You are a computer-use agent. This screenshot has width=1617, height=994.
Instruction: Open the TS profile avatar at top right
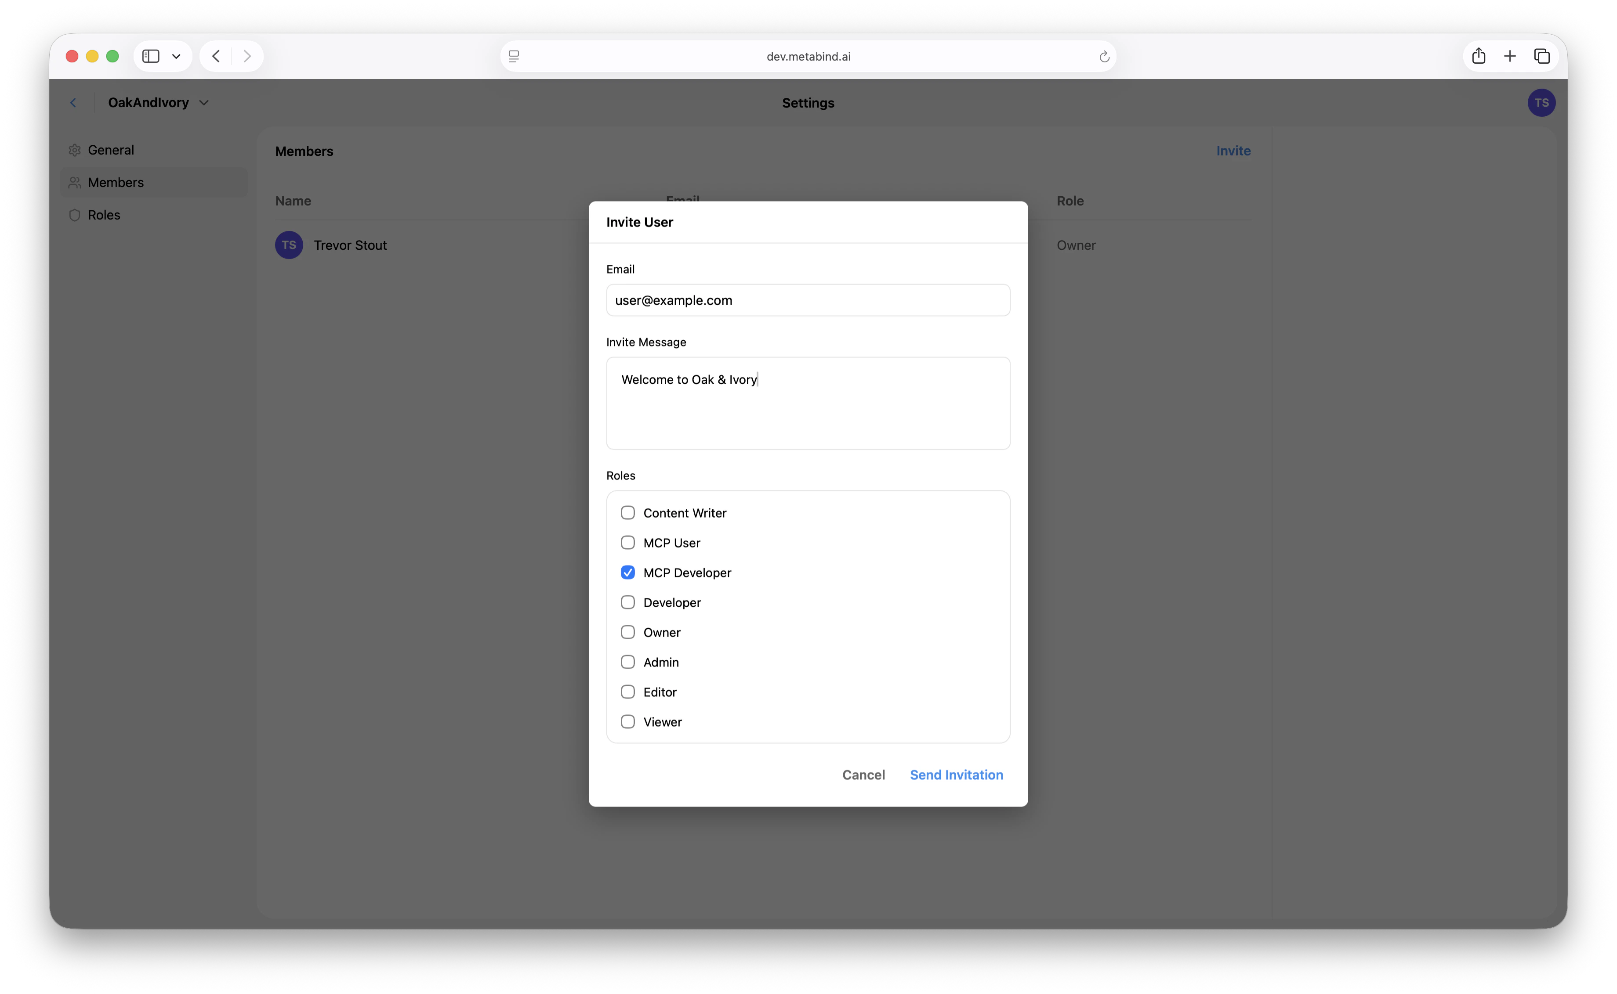click(x=1541, y=103)
